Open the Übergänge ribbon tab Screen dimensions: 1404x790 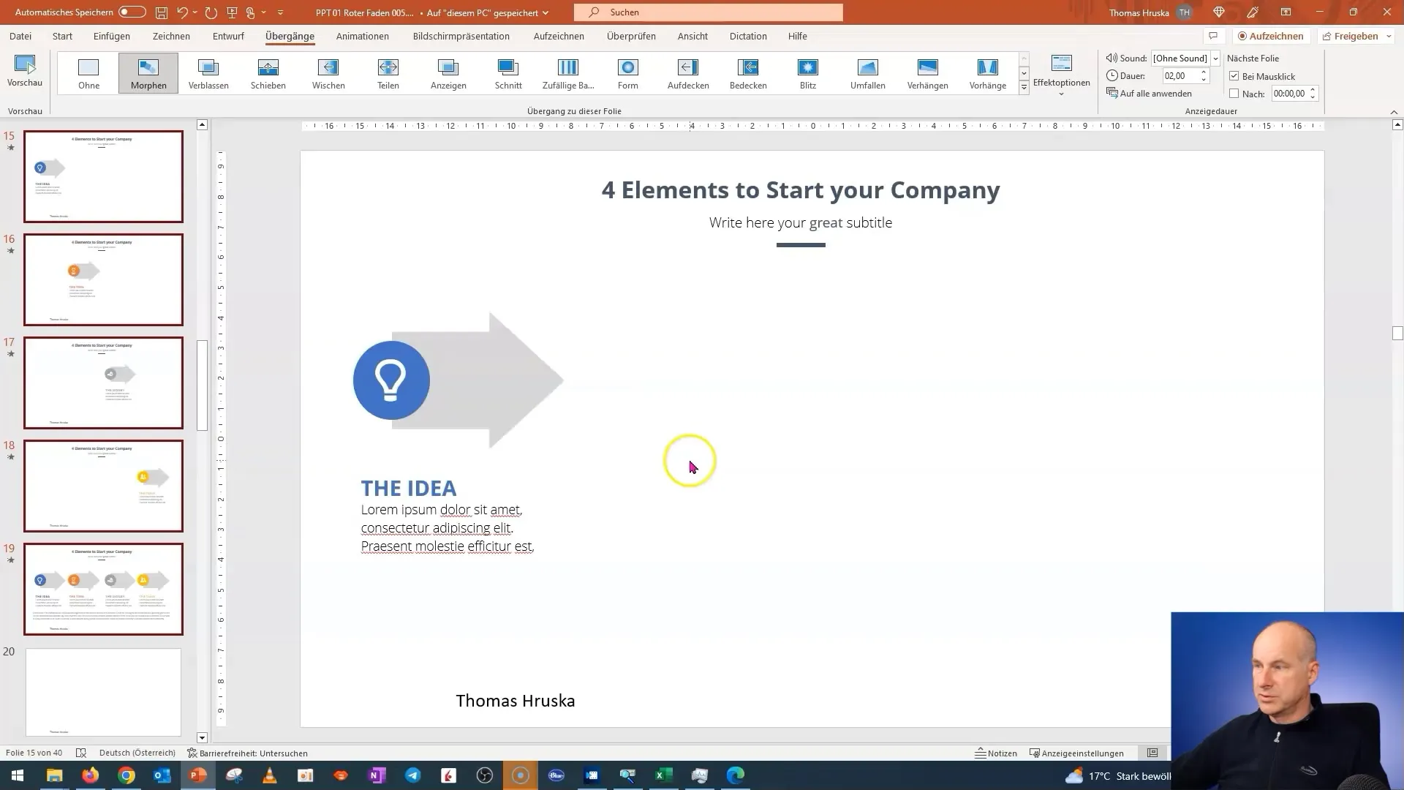[290, 36]
